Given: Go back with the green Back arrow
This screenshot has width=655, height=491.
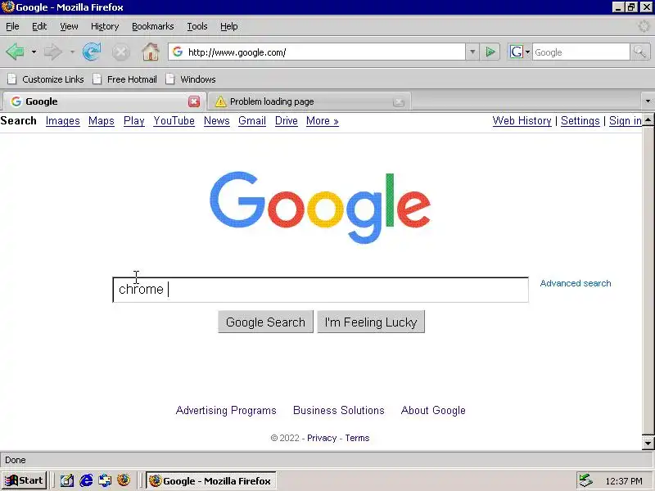Looking at the screenshot, I should point(15,52).
